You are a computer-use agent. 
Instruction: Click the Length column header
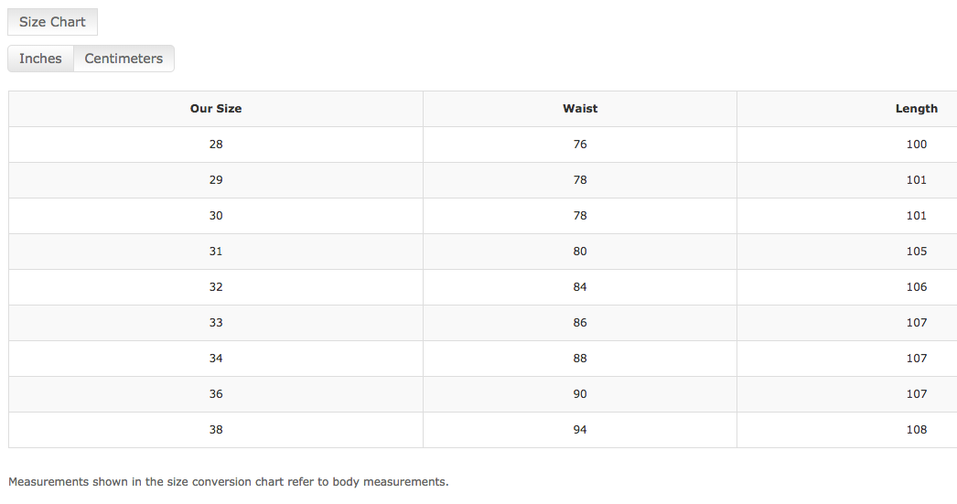click(x=916, y=109)
